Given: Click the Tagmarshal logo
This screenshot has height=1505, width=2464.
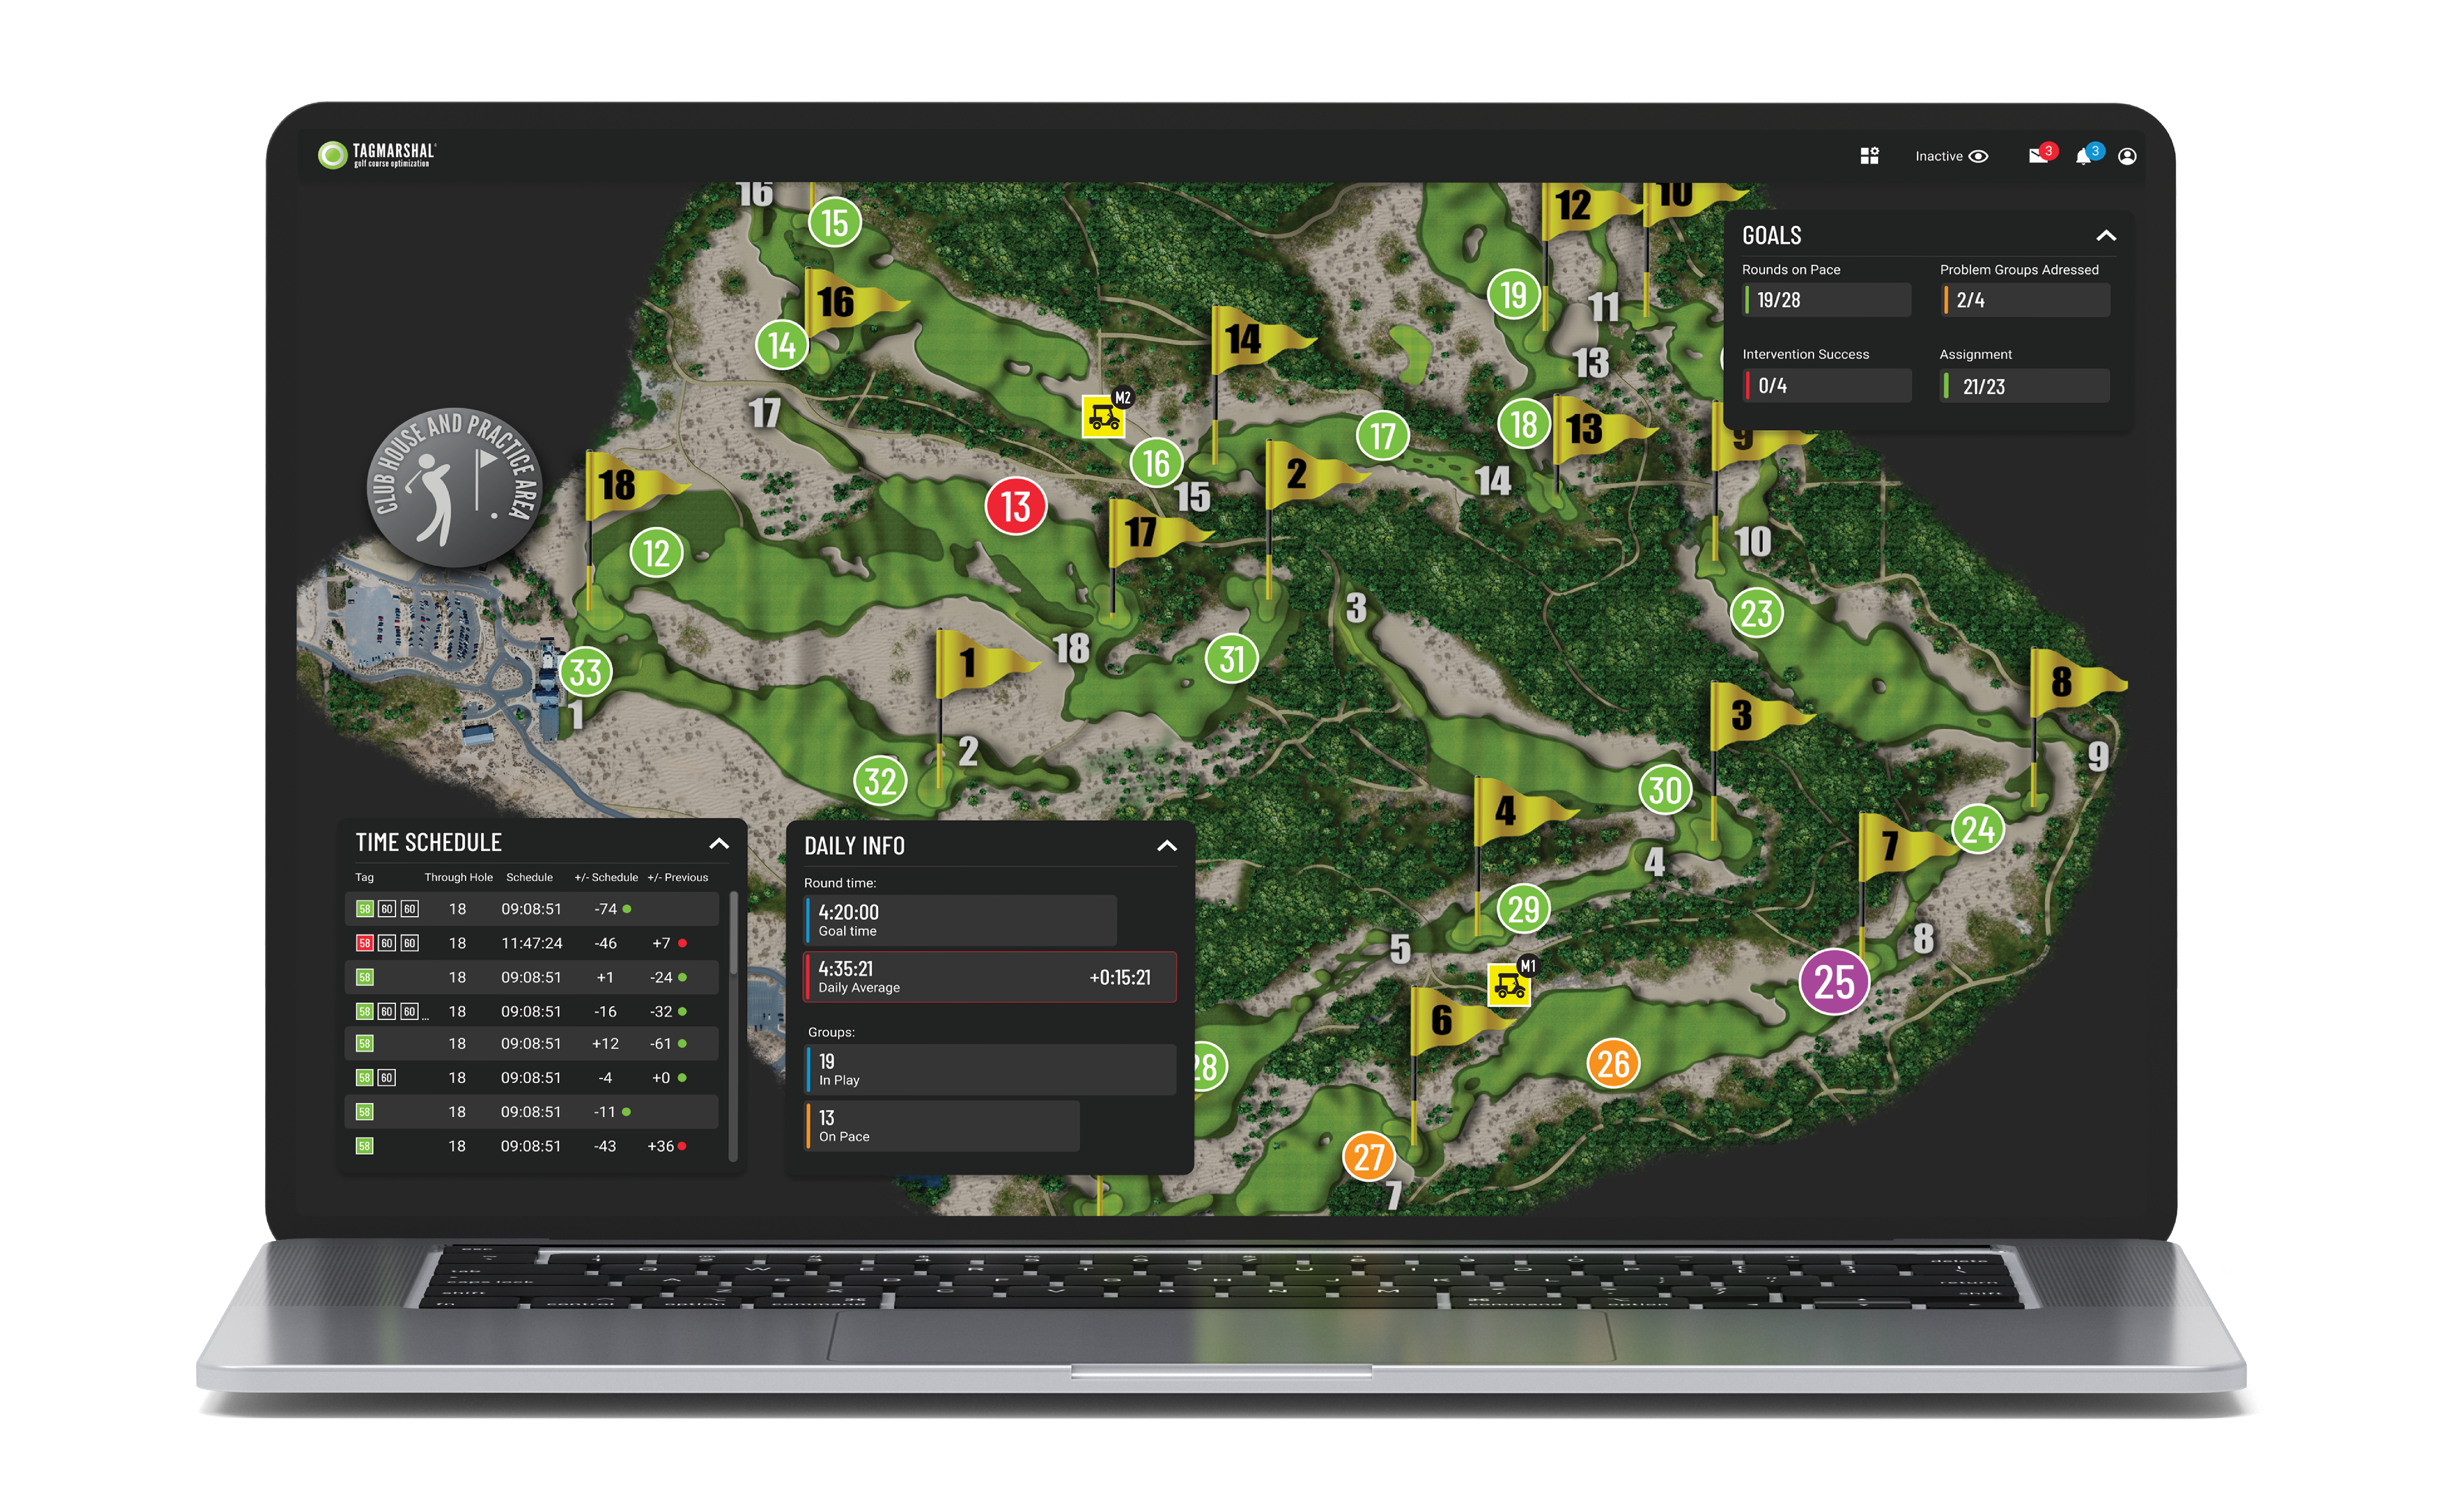Looking at the screenshot, I should (x=377, y=155).
